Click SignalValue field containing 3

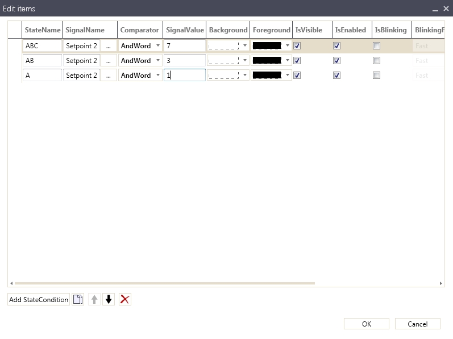[184, 61]
